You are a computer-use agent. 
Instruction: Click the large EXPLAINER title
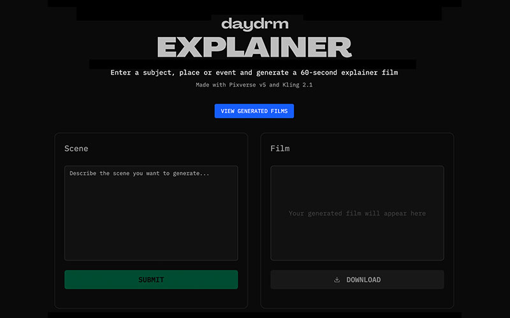[254, 47]
